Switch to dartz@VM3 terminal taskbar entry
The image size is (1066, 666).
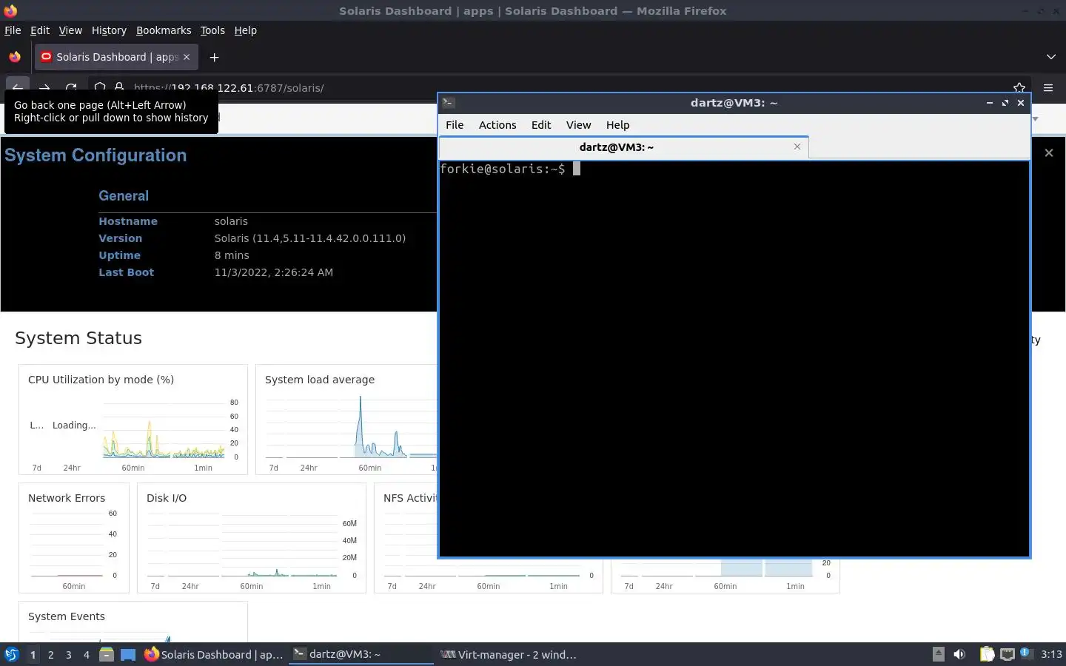pos(361,654)
